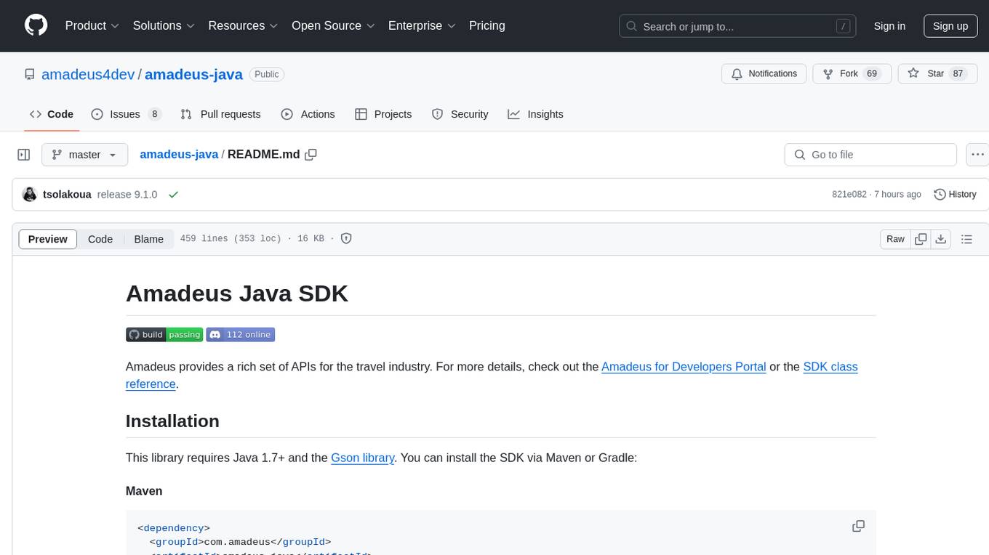Click the security shield icon beside 16 KB
Viewport: 989px width, 555px height.
347,238
